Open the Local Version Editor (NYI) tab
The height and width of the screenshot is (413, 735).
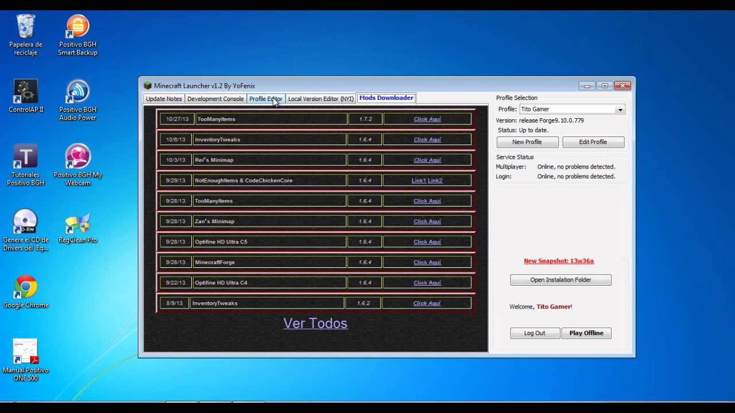[x=320, y=99]
